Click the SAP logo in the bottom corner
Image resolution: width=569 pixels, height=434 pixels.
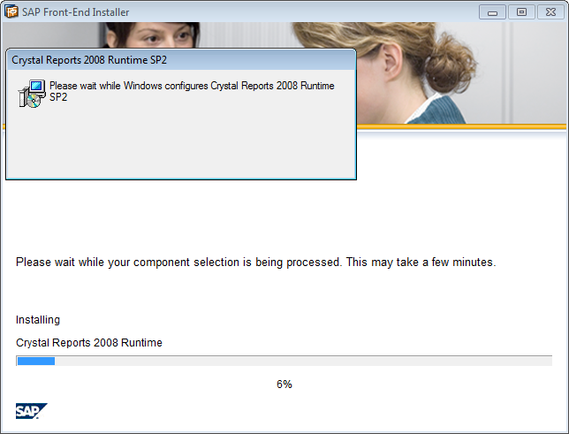[x=31, y=411]
